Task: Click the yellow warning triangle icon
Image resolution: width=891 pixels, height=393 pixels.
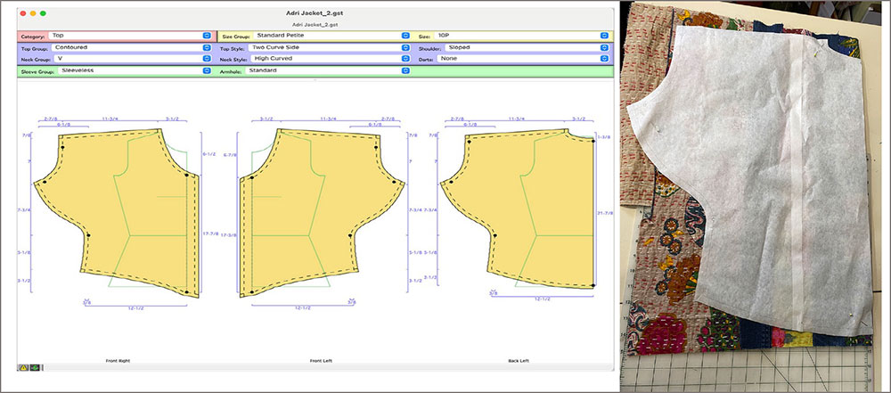Action: pos(23,367)
